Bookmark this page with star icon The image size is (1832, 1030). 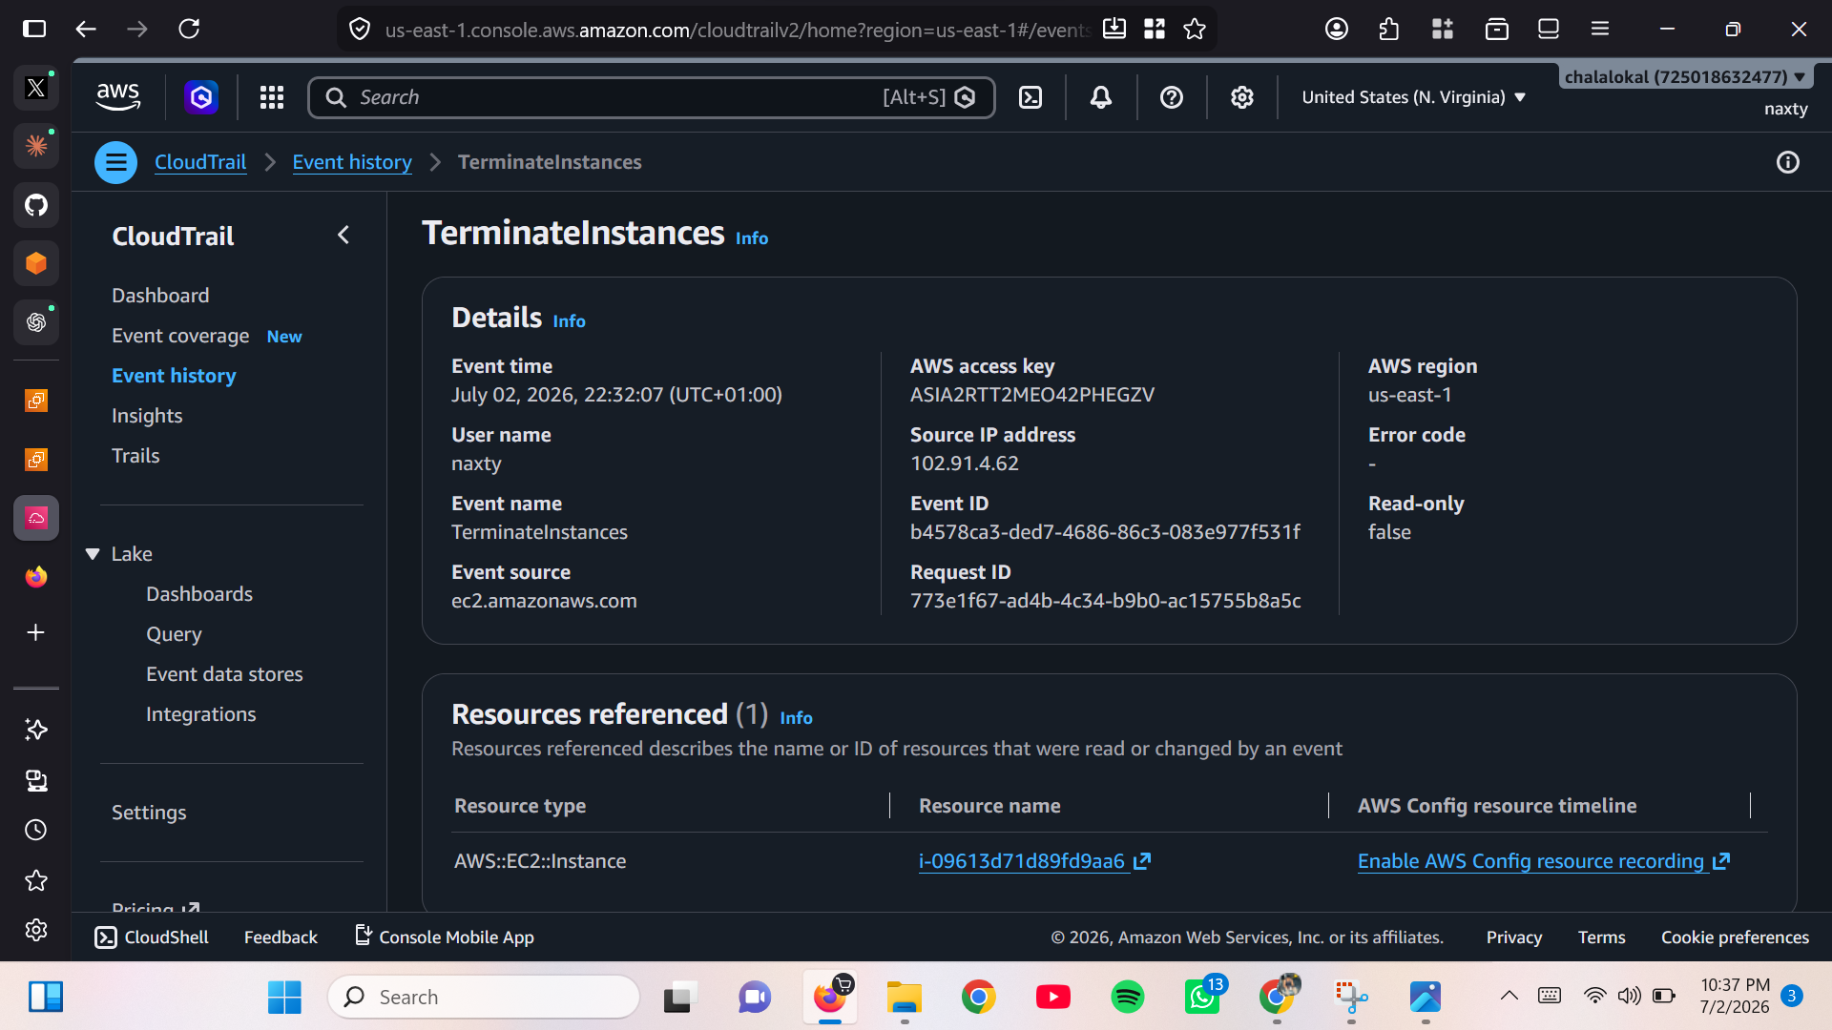coord(1195,30)
